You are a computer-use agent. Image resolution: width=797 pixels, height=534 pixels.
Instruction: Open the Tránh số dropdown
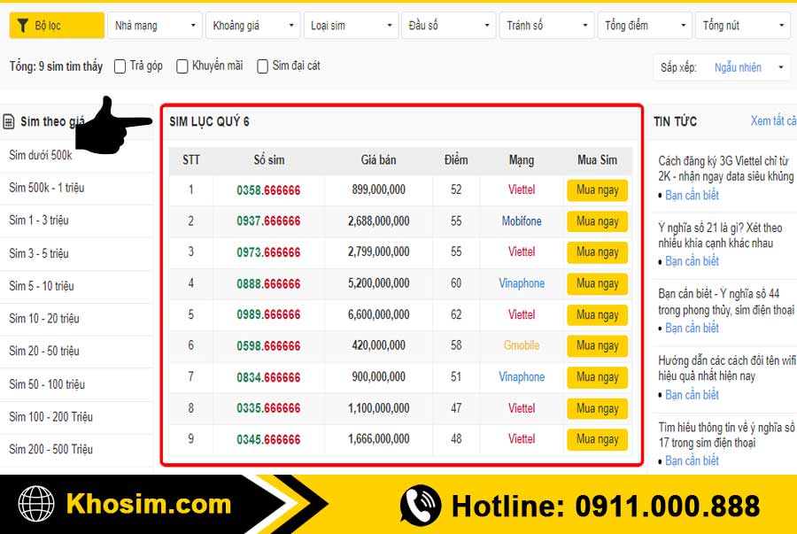[546, 26]
